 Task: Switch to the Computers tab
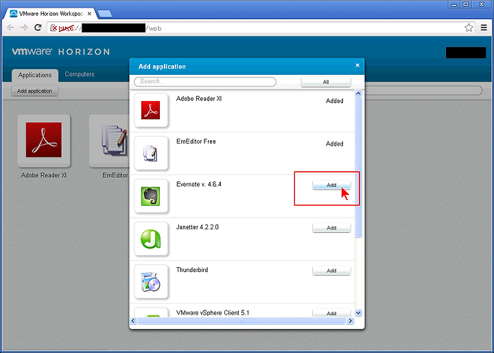point(80,74)
